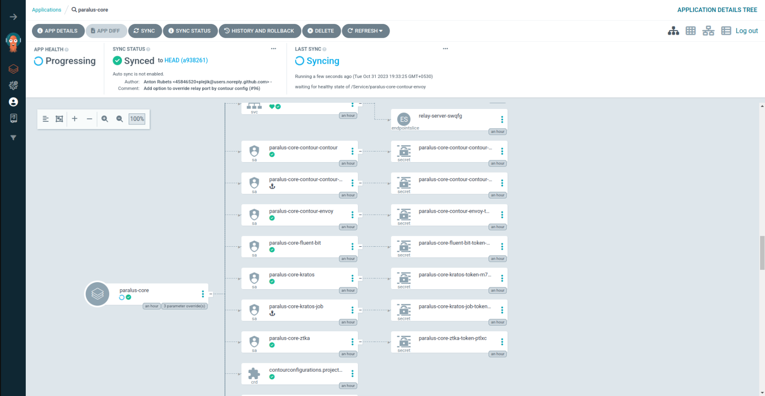Screen dimensions: 765x396
Task: Open Settings from the gears sidebar icon
Action: click(x=13, y=85)
